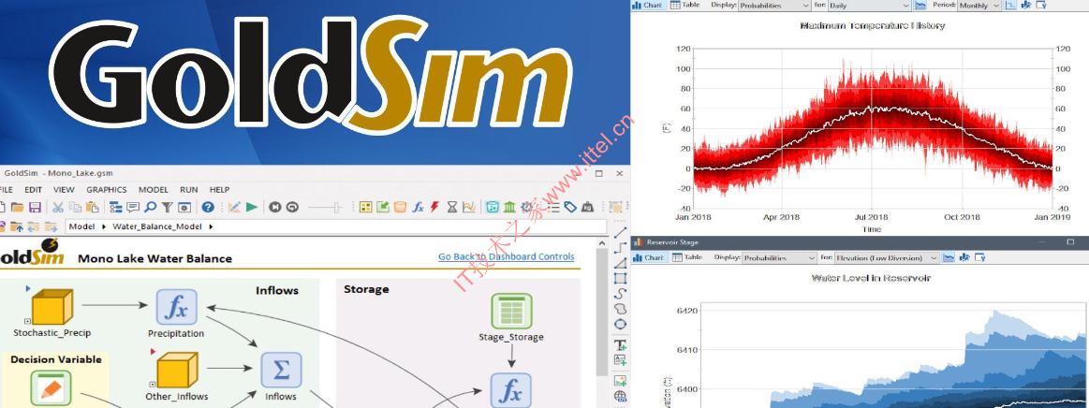Select the straight line drawing tool
The image size is (1089, 408).
tap(620, 232)
